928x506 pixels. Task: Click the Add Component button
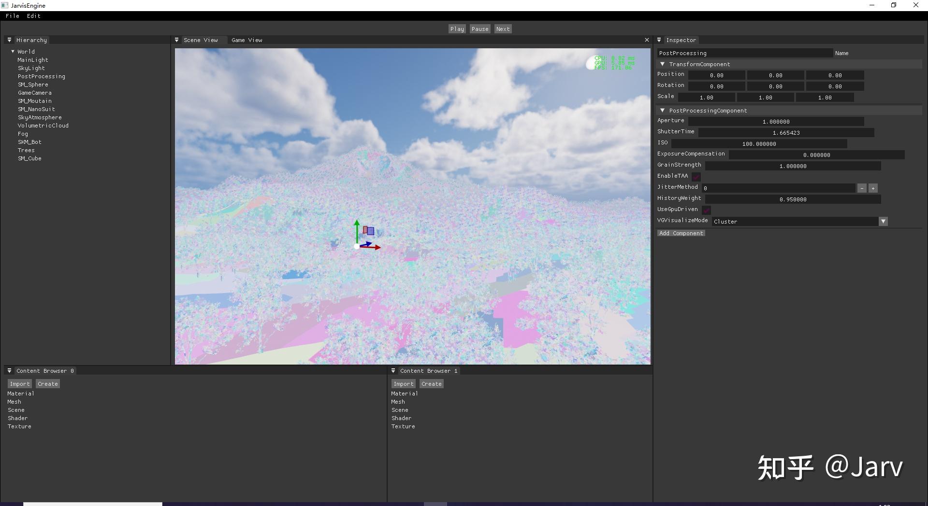pyautogui.click(x=681, y=233)
